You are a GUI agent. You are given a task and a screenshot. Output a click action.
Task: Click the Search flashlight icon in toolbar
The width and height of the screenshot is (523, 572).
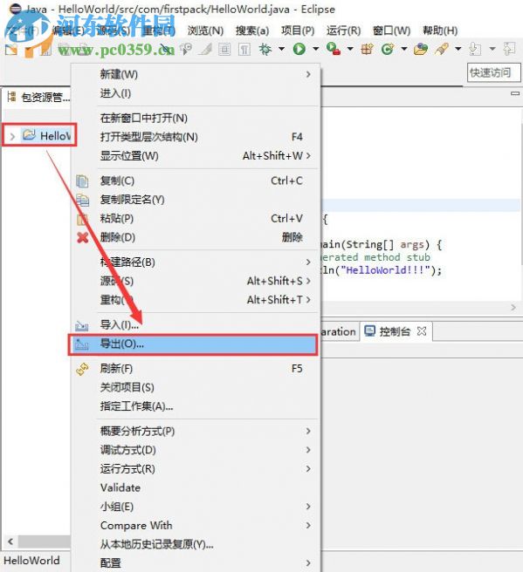[442, 49]
